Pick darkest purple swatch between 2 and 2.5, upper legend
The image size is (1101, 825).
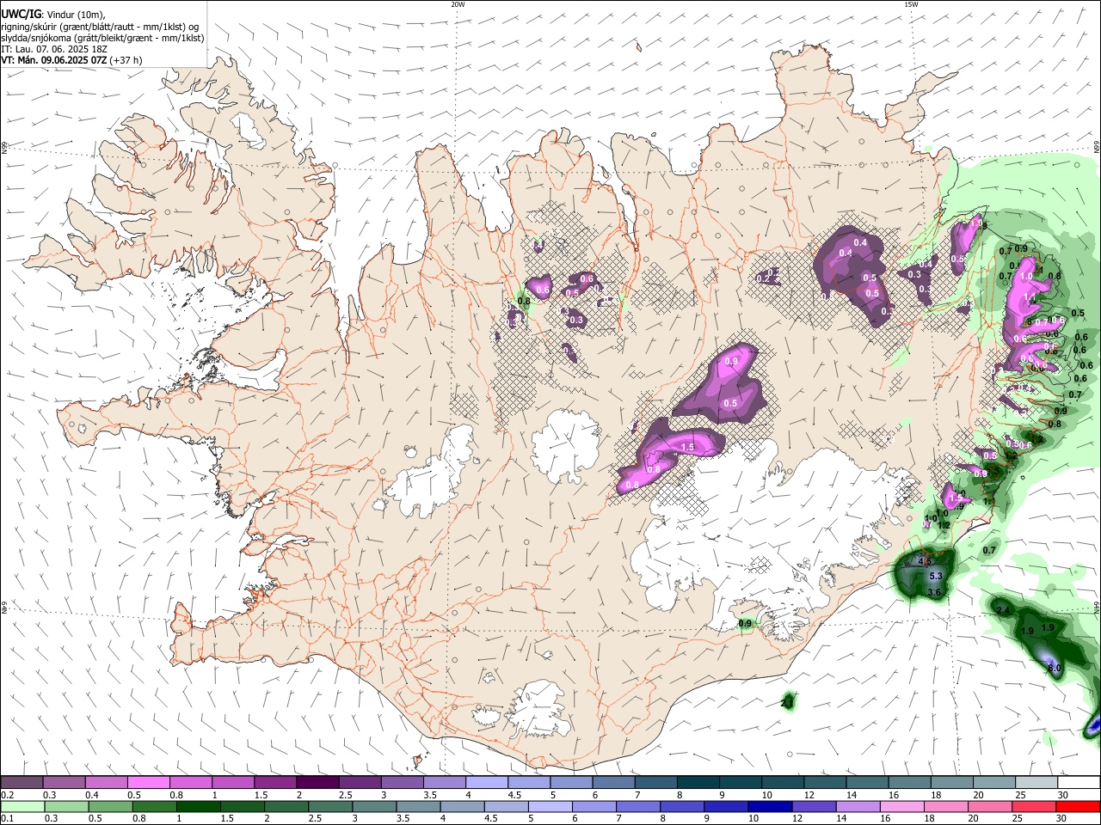[x=317, y=783]
